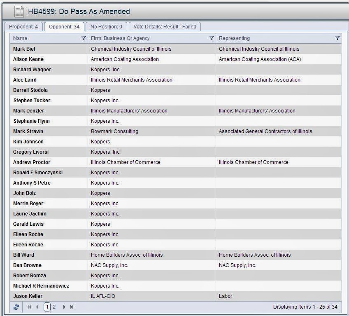Image resolution: width=349 pixels, height=316 pixels.
Task: Sort by Firm, Business Or Agency header
Action: pyautogui.click(x=120, y=38)
